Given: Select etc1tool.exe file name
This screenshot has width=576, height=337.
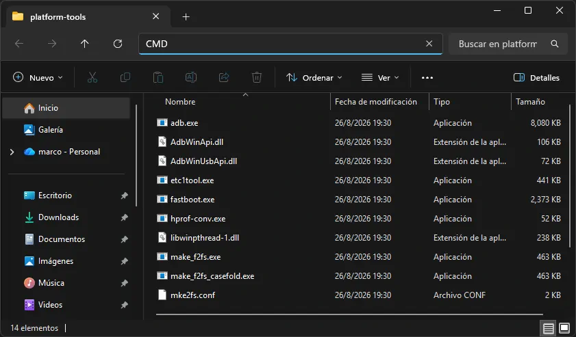Looking at the screenshot, I should coord(192,180).
